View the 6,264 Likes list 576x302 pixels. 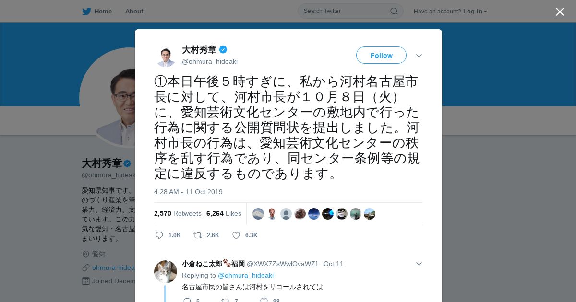(224, 213)
